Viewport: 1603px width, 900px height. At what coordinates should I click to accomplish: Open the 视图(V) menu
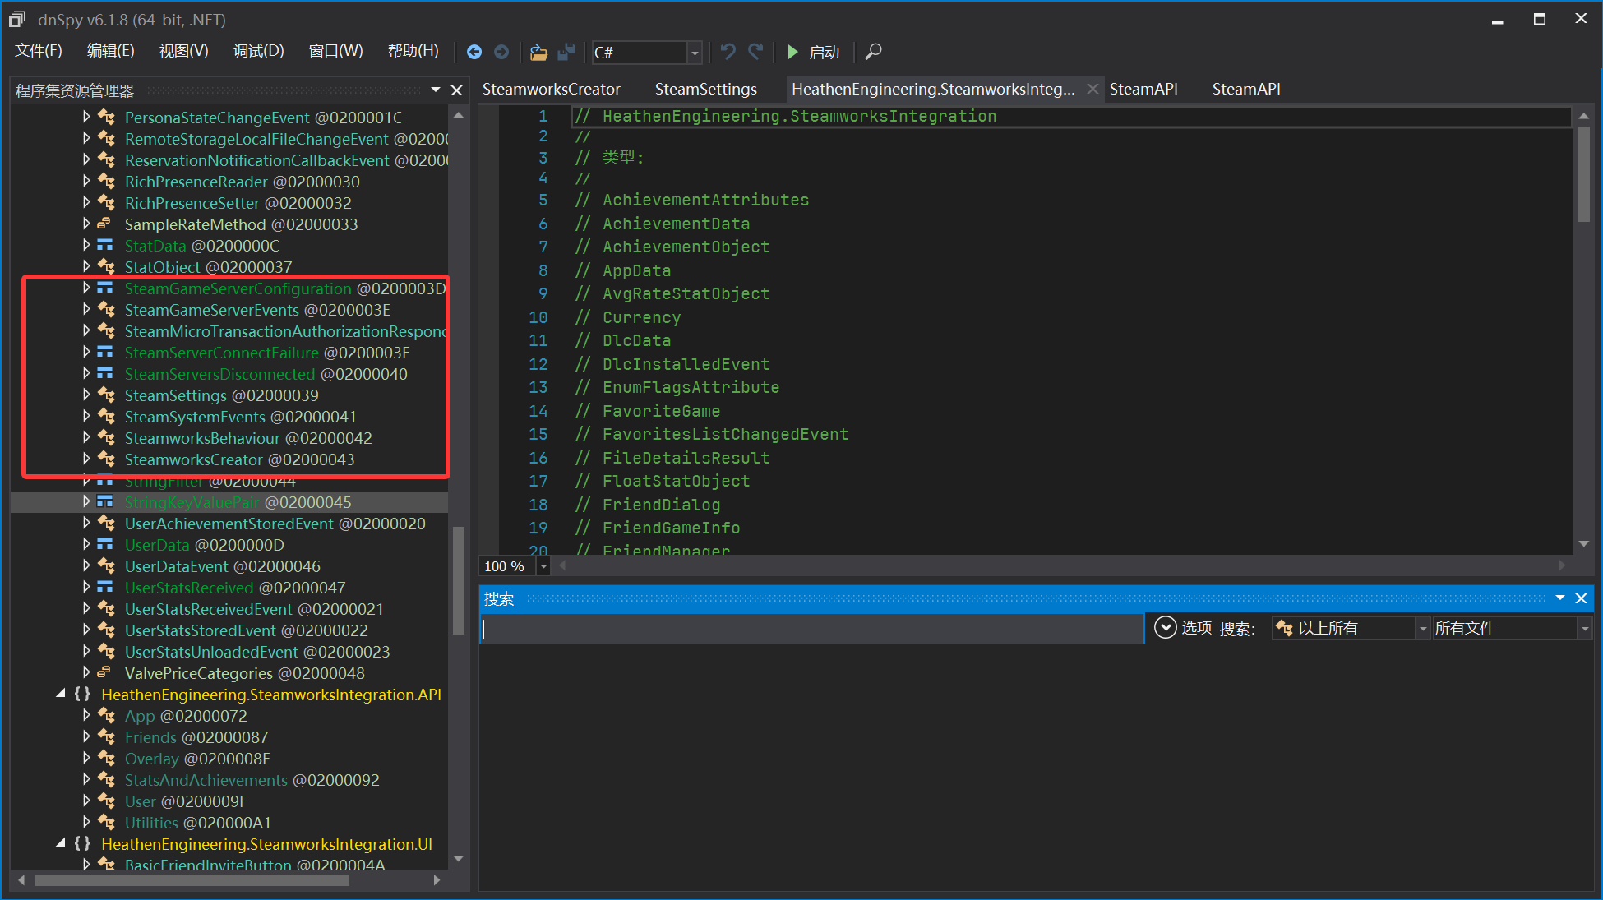pos(184,52)
